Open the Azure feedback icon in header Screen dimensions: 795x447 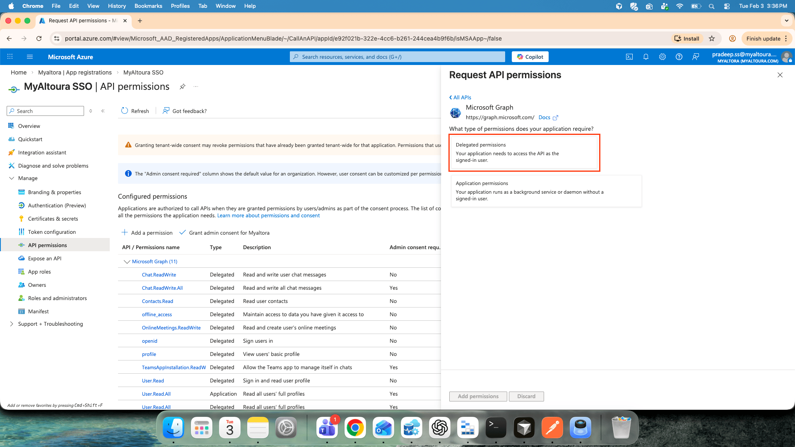(x=696, y=57)
